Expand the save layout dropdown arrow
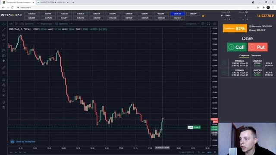Viewport: 276px width, 155px height. tap(198, 24)
